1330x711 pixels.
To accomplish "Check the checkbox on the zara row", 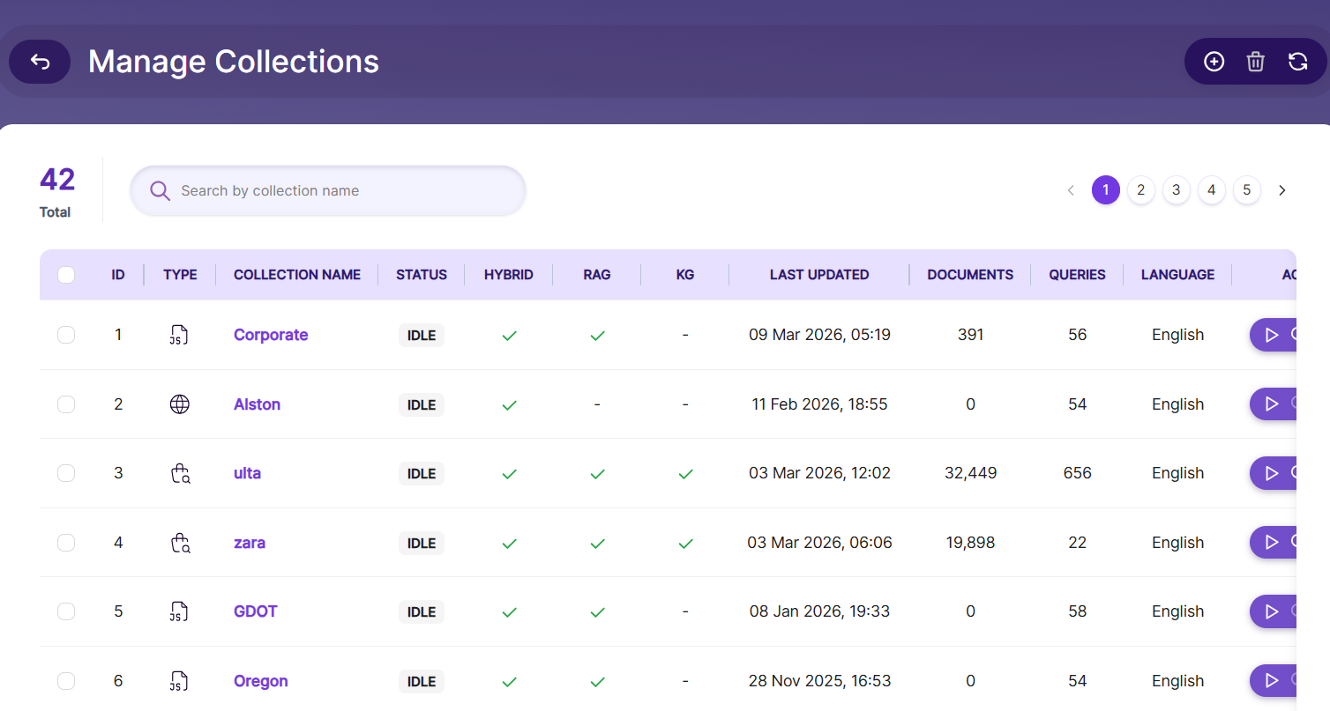I will click(66, 543).
